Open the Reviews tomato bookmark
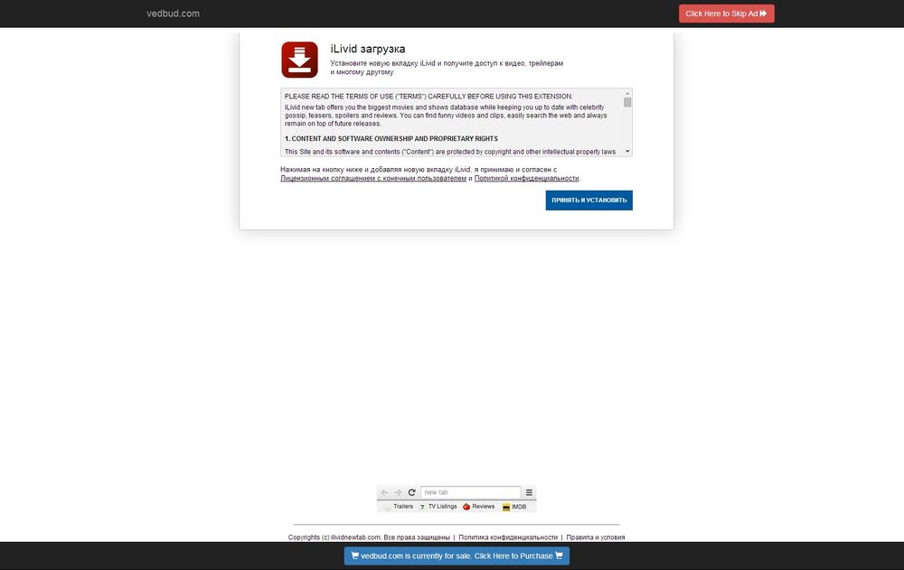Screen dimensions: 904x570 coord(478,507)
